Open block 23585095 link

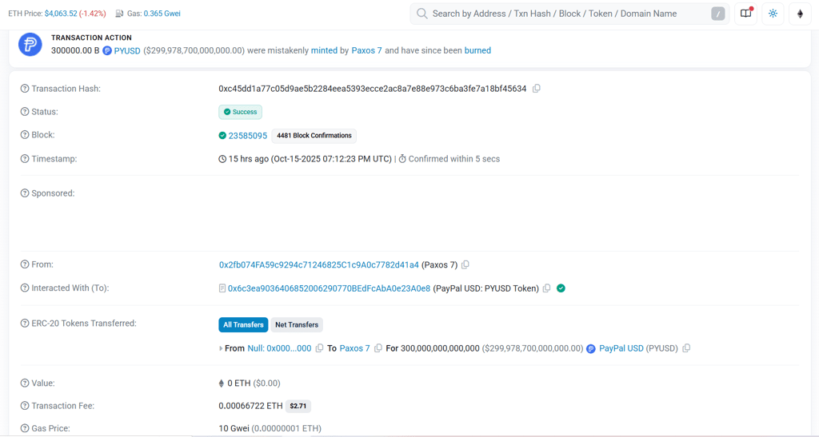[248, 136]
